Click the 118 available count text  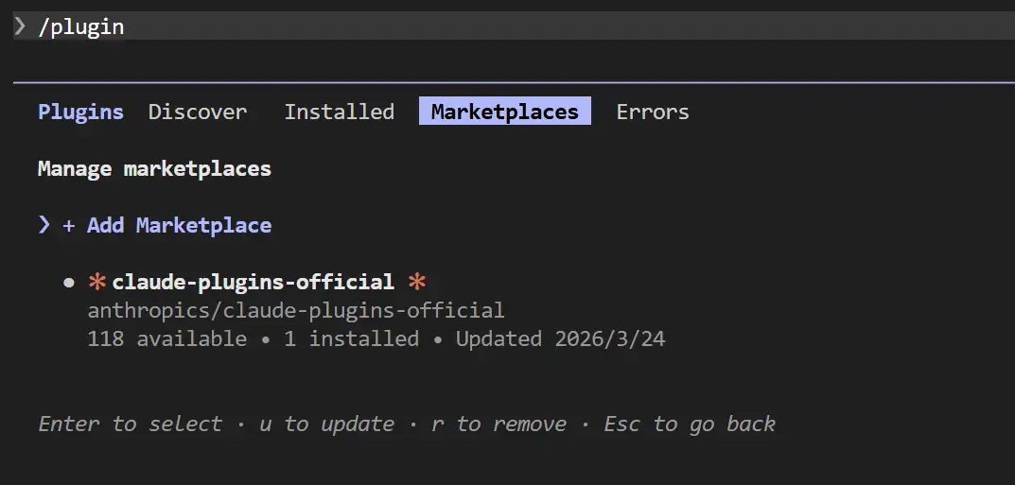[166, 338]
